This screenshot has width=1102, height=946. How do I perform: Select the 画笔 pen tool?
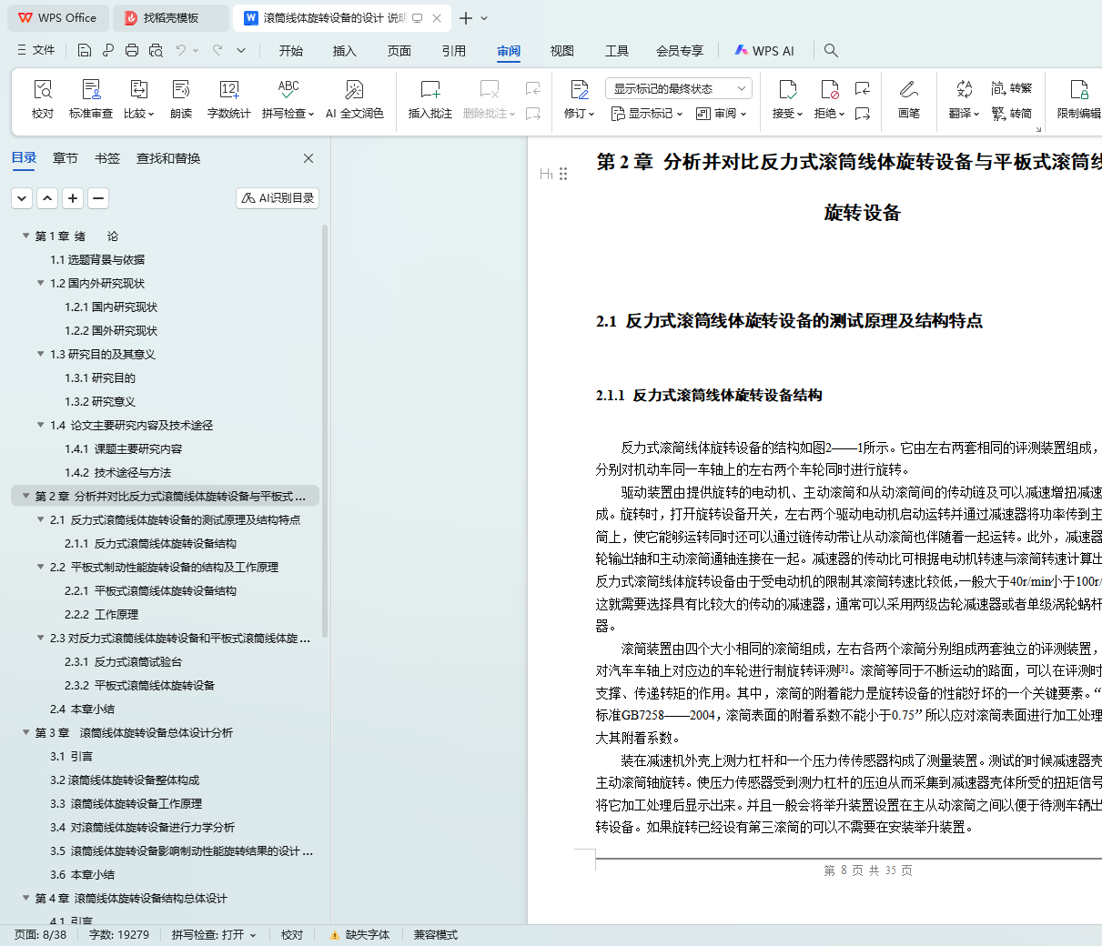point(909,98)
